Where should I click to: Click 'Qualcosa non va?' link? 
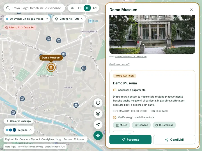click(119, 64)
